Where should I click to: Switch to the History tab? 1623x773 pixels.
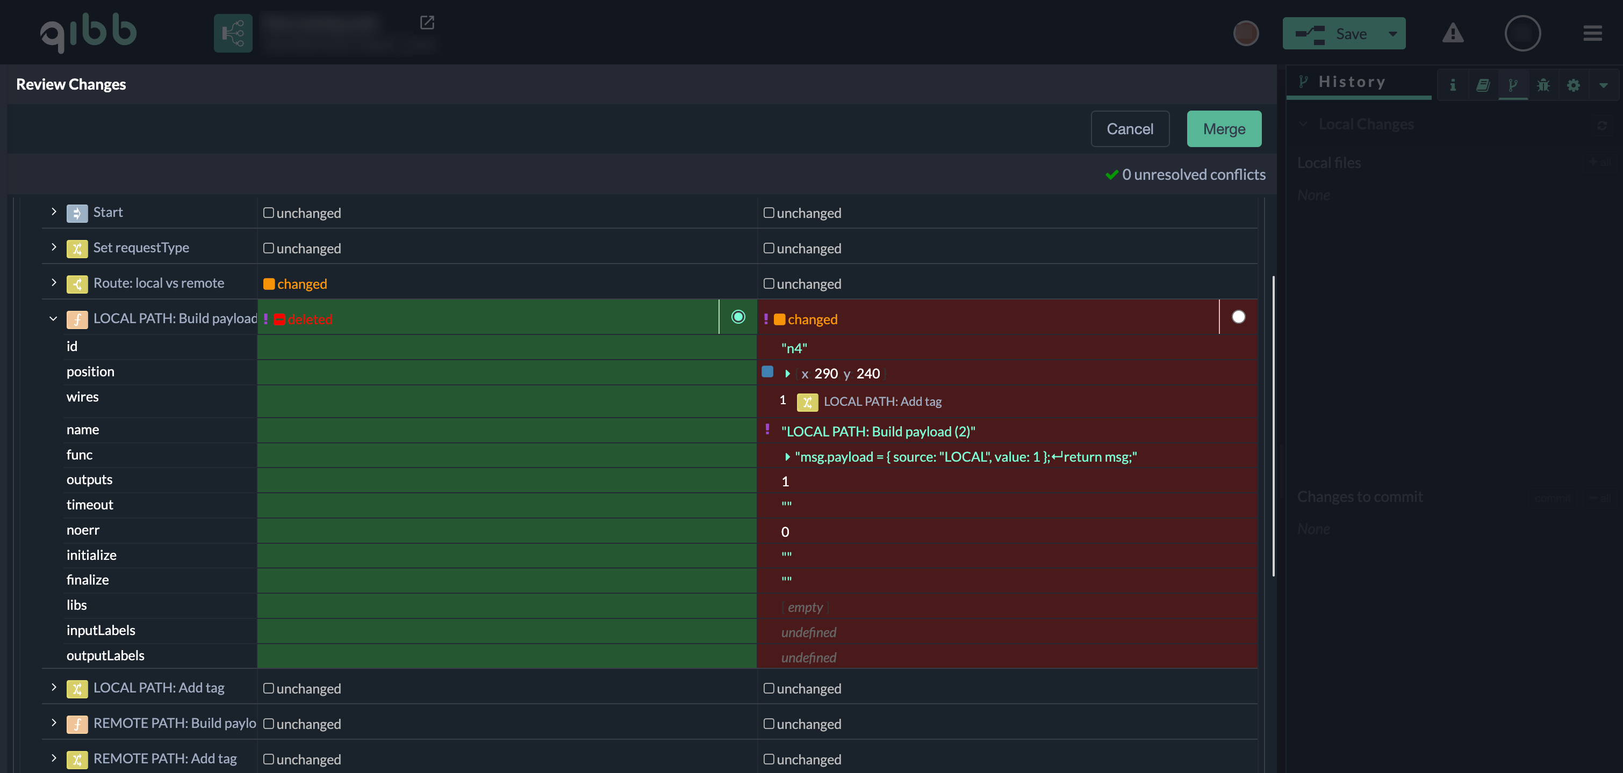(1352, 83)
